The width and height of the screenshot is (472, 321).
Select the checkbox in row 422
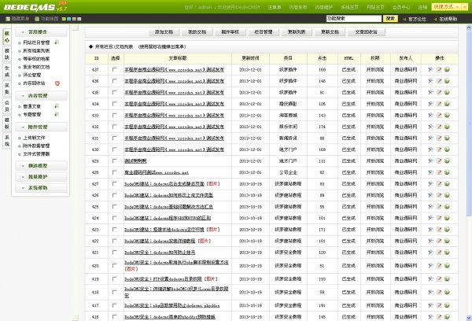click(114, 242)
